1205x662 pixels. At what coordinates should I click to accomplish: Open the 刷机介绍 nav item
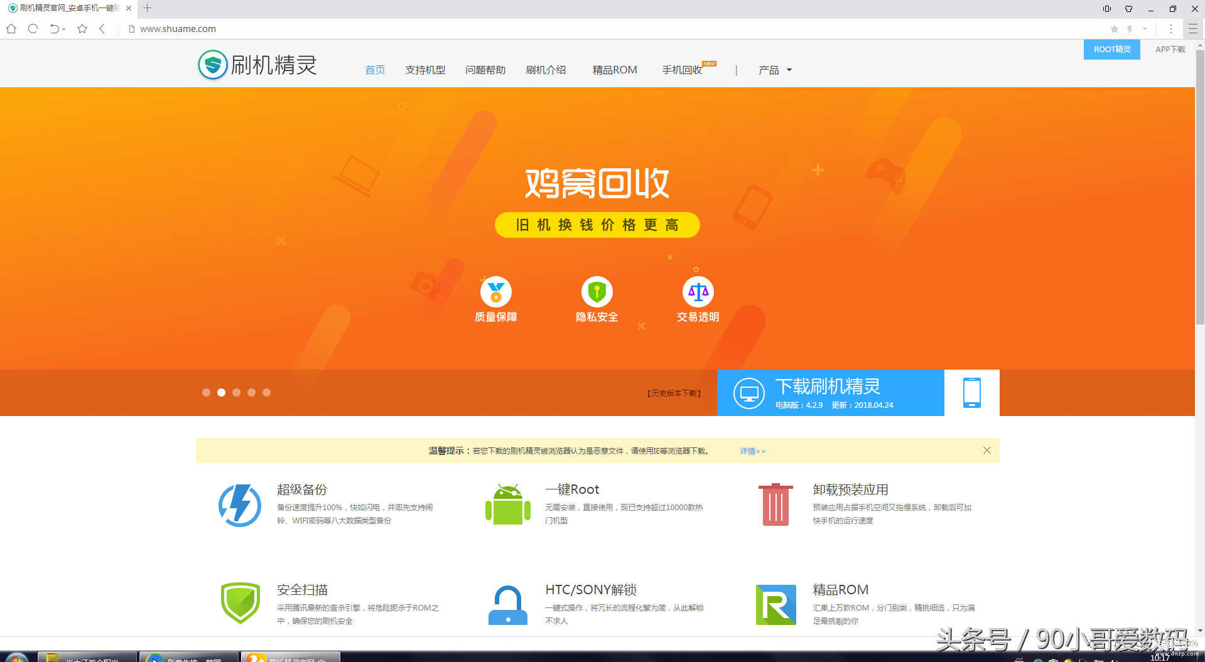546,70
